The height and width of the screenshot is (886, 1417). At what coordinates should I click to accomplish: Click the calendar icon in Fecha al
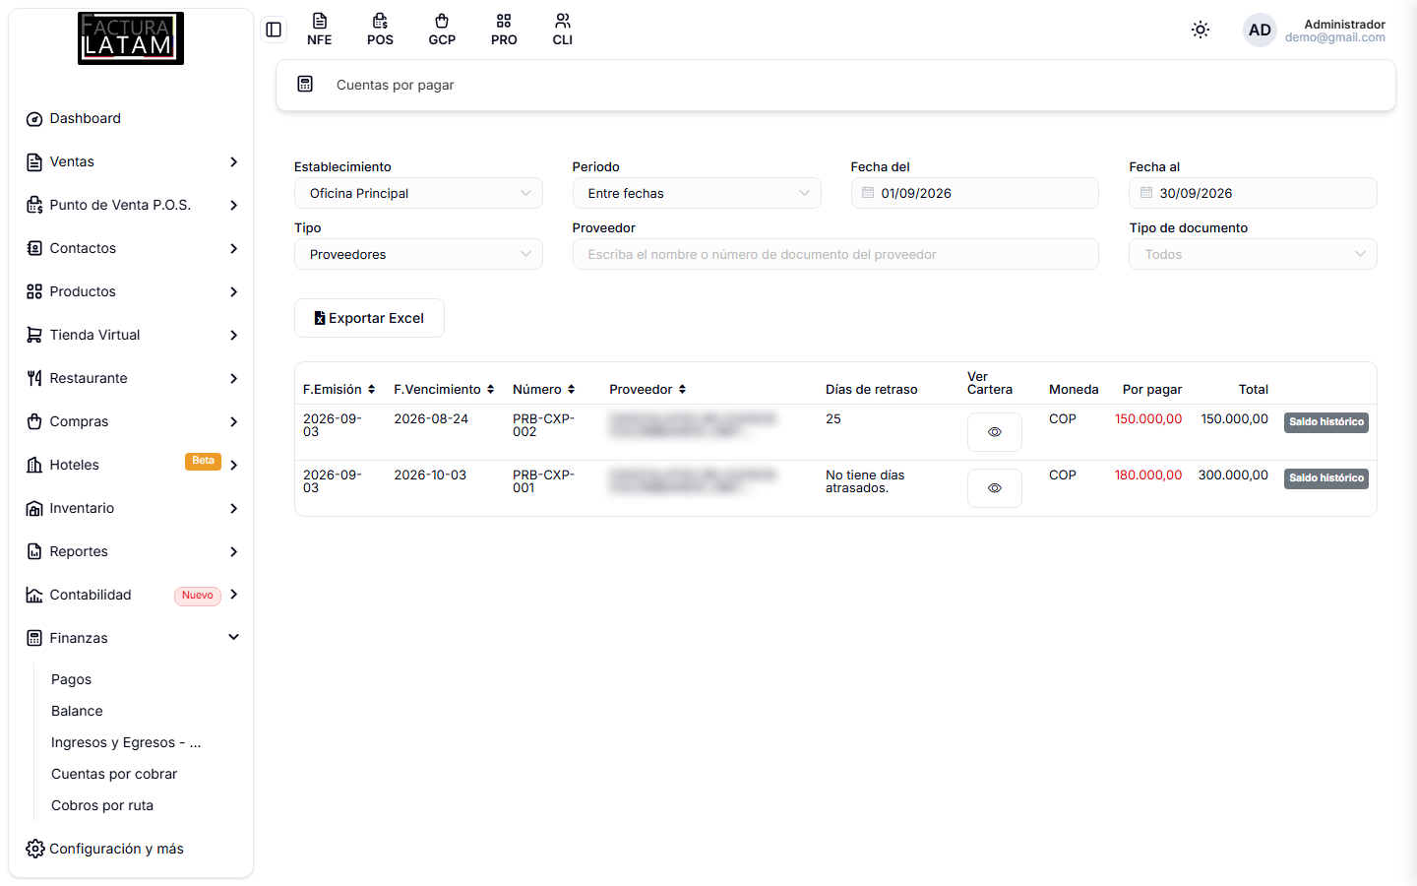click(x=1146, y=193)
